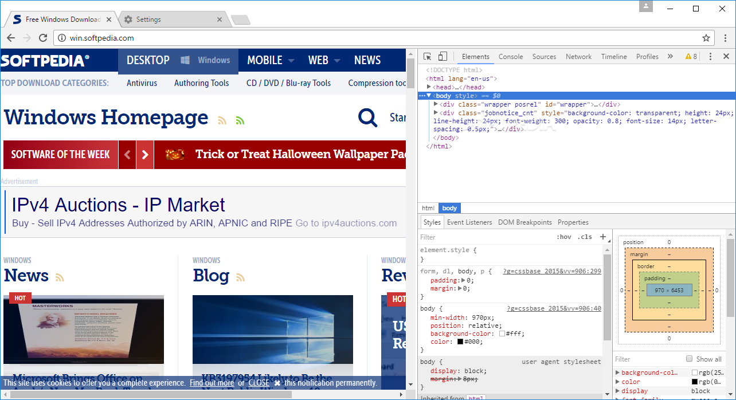Toggle DevTools device toolbar icon
736x400 pixels.
coord(443,57)
